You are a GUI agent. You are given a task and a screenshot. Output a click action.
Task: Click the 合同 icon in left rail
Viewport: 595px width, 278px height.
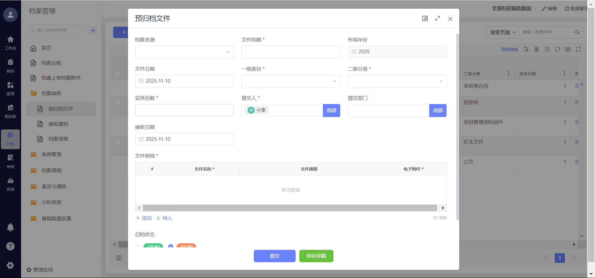coord(10,184)
